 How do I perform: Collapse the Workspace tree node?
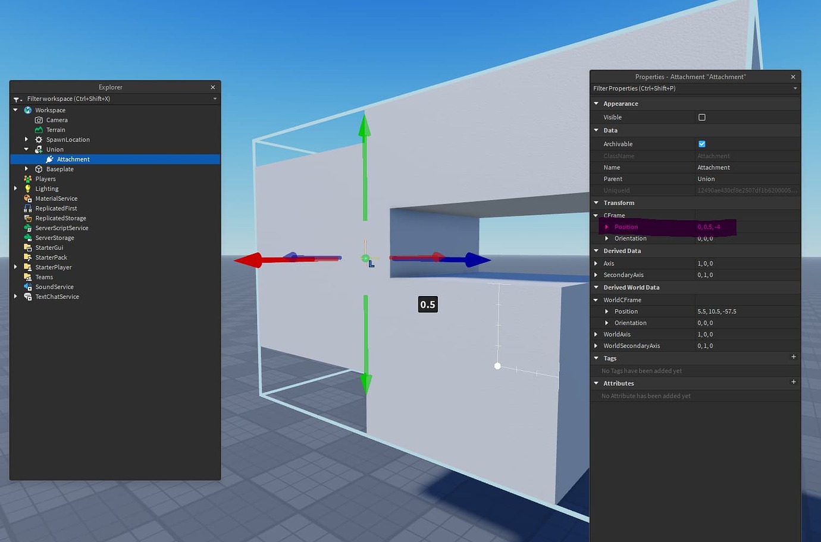click(15, 110)
